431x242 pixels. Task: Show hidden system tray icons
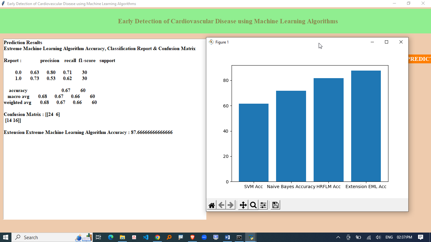[x=338, y=237]
